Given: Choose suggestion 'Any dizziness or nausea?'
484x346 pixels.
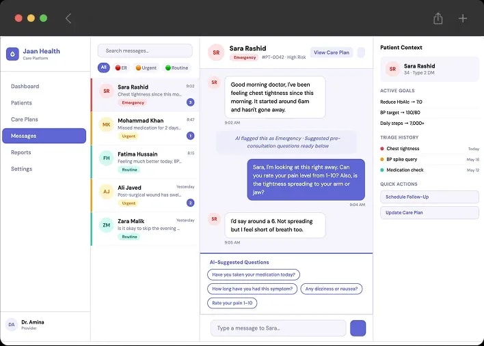Looking at the screenshot, I should tap(331, 289).
